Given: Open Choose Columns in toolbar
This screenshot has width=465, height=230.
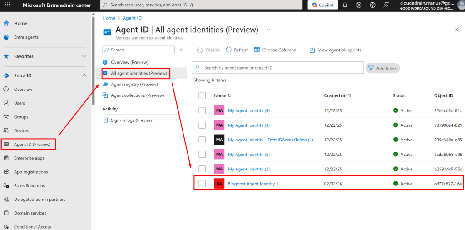Looking at the screenshot, I should click(257, 50).
